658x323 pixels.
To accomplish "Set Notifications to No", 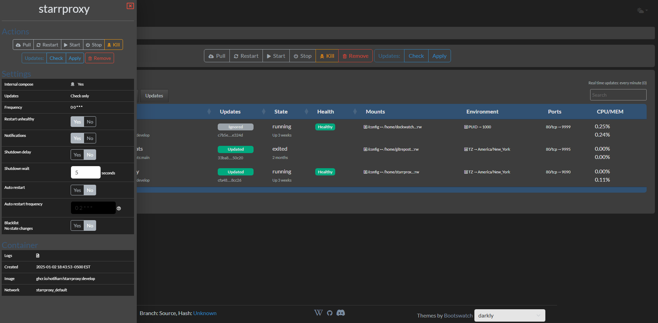I will 90,138.
